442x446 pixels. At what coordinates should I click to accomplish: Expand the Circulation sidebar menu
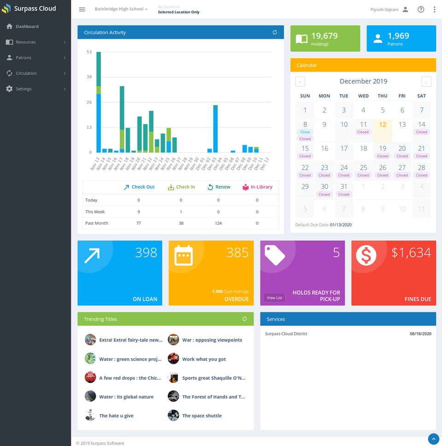click(35, 73)
